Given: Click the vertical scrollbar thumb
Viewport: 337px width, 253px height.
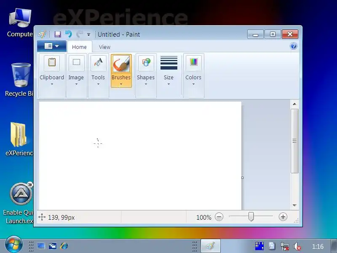Looking at the screenshot, I should pyautogui.click(x=294, y=141).
